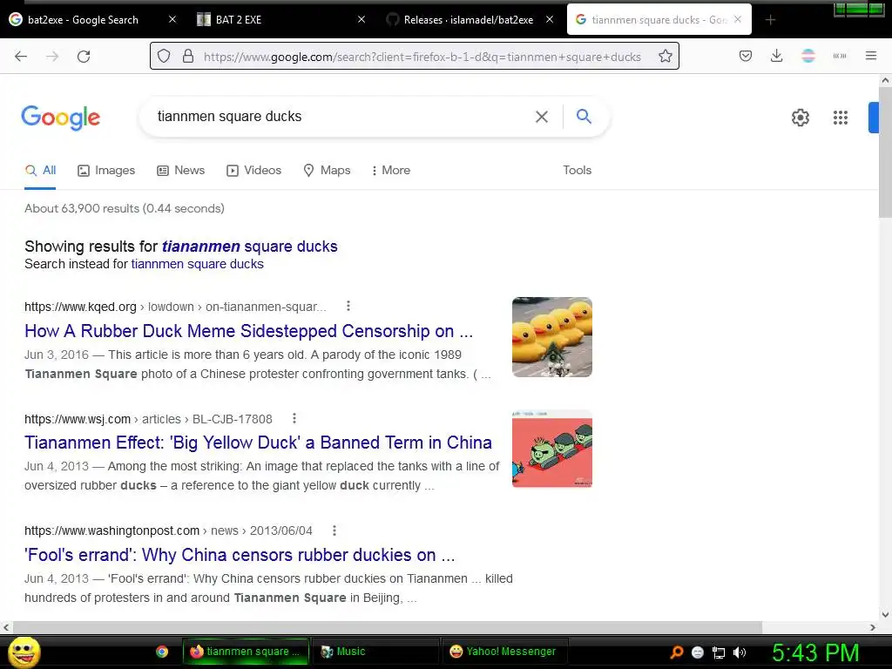
Task: Open 'How A Rubber Duck Meme' result
Action: pos(248,331)
